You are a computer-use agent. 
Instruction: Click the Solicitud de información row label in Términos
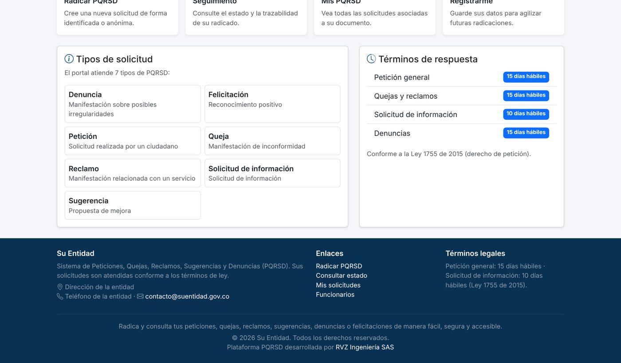click(x=416, y=115)
